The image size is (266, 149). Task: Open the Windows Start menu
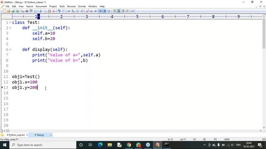pos(5,145)
